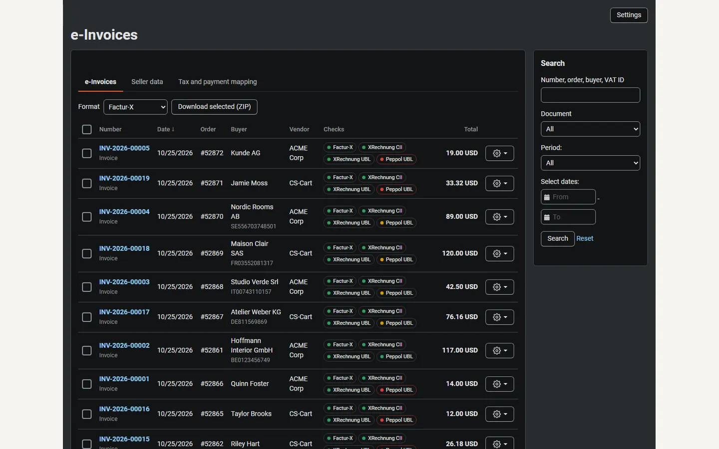Open the Format dropdown showing Factur-X
The image size is (719, 449).
pos(135,107)
